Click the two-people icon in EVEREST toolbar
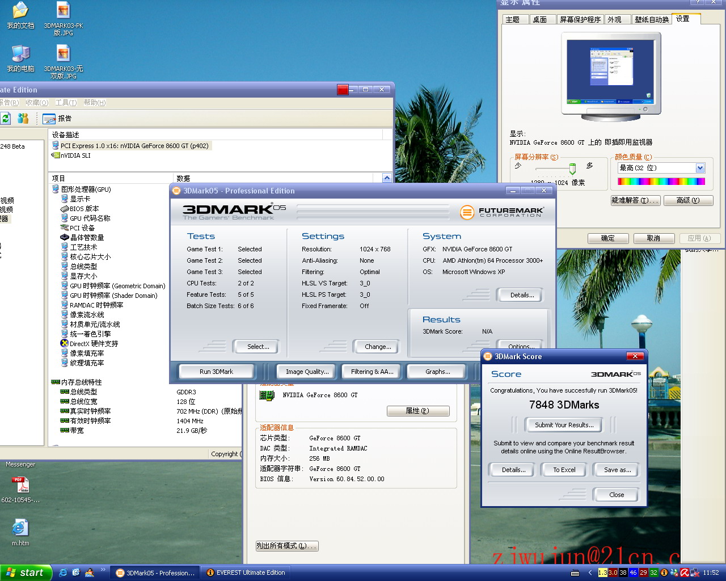Viewport: 726px width, 581px height. pyautogui.click(x=23, y=118)
